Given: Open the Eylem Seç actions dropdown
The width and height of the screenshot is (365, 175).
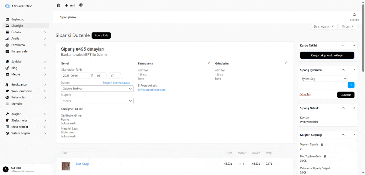Looking at the screenshot, I should pos(324,78).
